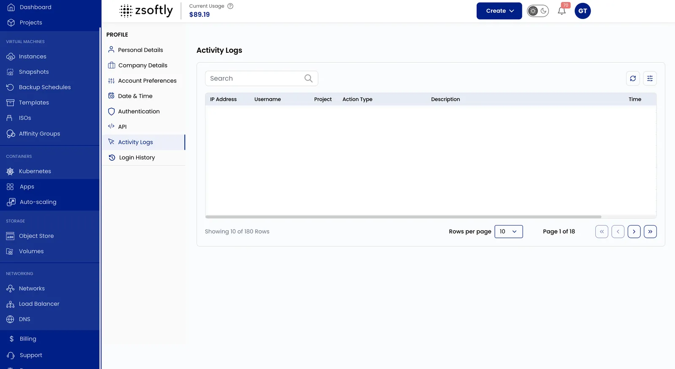Image resolution: width=675 pixels, height=369 pixels.
Task: Open the Personal Details profile section
Action: [143, 50]
